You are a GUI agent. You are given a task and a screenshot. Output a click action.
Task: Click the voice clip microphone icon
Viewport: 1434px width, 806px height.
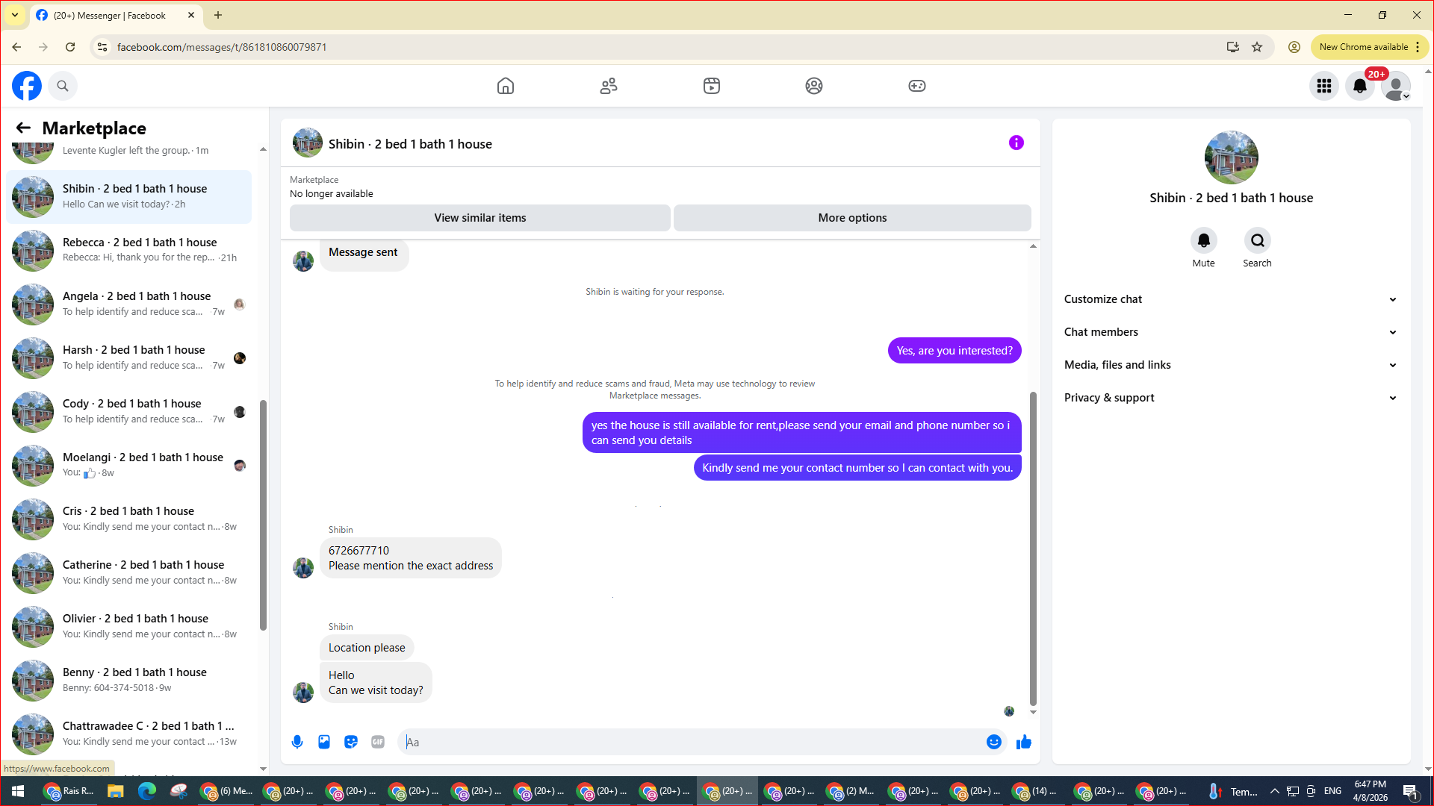297,742
